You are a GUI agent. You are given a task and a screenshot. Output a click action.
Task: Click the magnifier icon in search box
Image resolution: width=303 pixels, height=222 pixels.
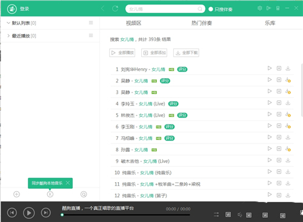tap(200, 9)
